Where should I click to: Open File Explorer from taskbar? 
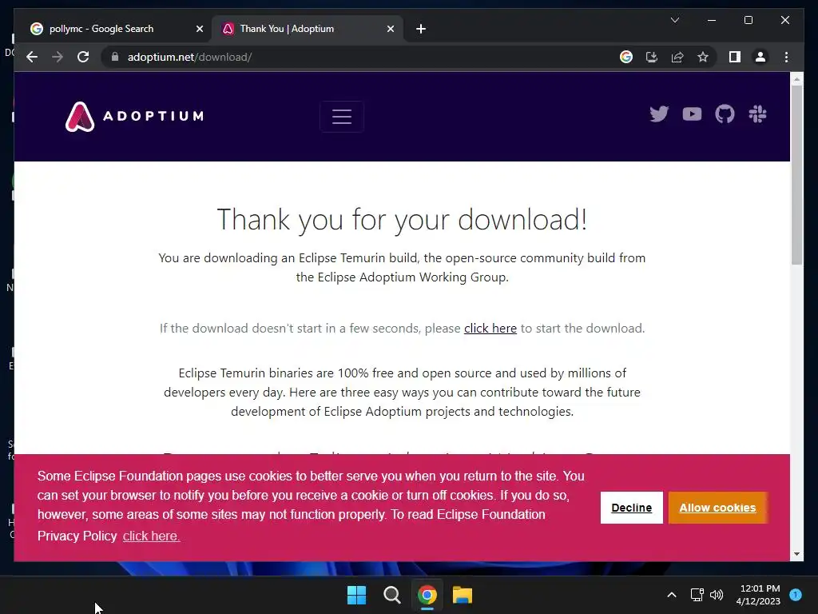pos(463,595)
